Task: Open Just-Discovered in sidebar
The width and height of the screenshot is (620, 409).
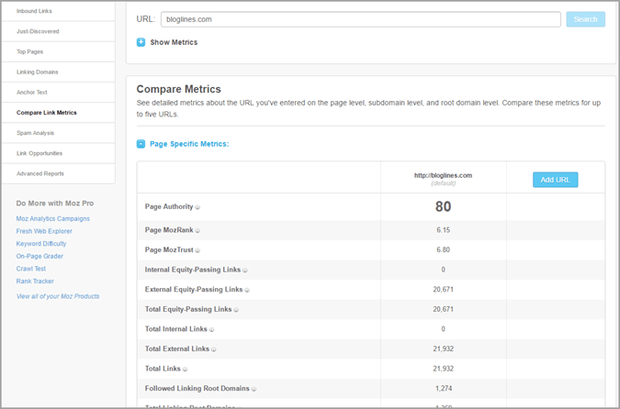Action: pyautogui.click(x=59, y=31)
